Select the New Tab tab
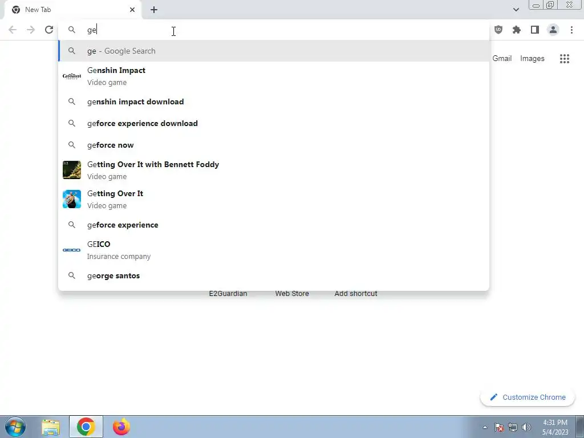 coord(73,10)
